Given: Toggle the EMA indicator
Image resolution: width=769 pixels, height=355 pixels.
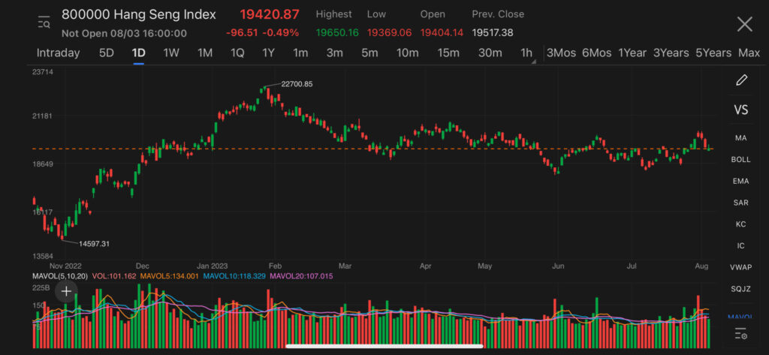Looking at the screenshot, I should coord(740,182).
